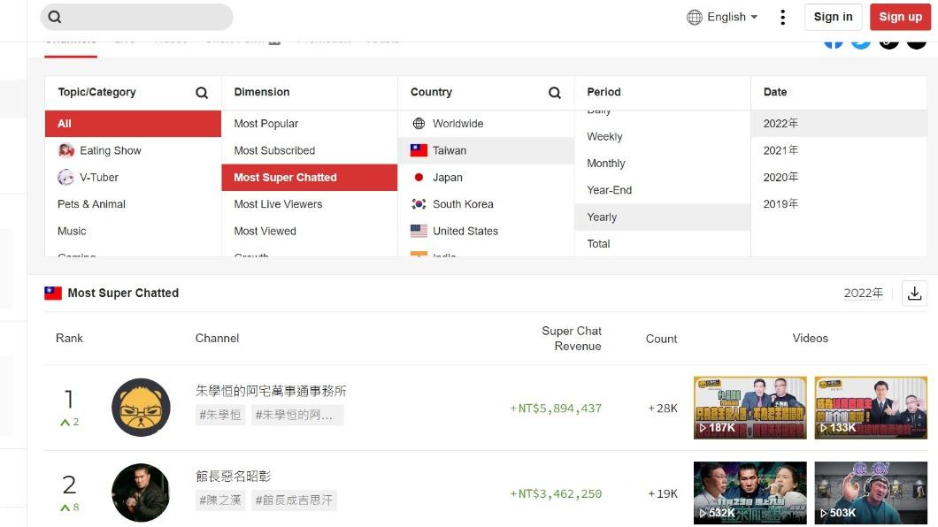Play the 503K views video thumbnail
The width and height of the screenshot is (938, 527).
coord(871,493)
